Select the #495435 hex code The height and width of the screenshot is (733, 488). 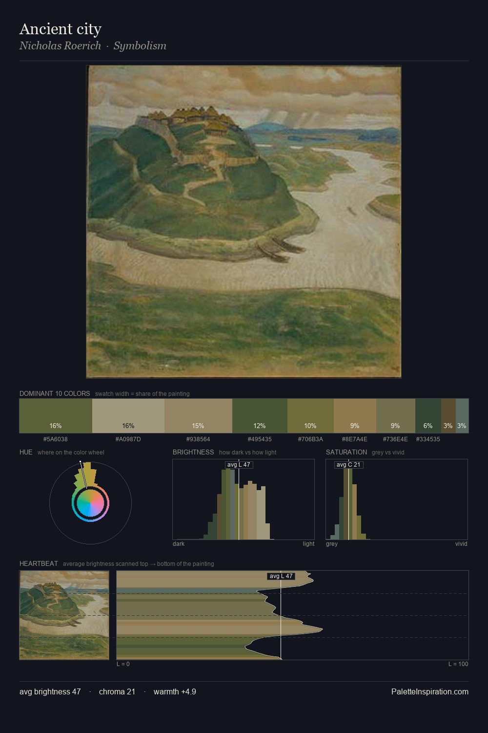pyautogui.click(x=260, y=439)
